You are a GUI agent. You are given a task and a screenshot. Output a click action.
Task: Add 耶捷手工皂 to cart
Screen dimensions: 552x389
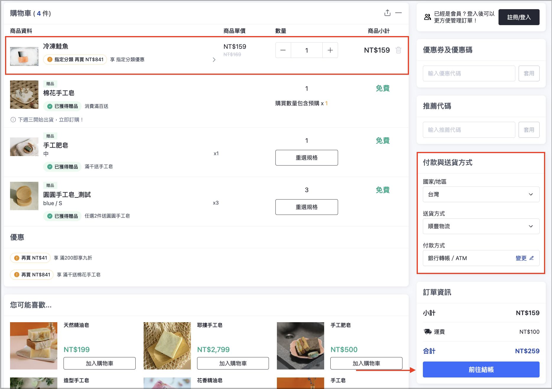(x=233, y=364)
